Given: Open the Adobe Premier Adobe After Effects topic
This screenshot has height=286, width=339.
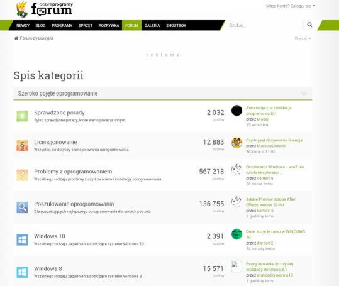Looking at the screenshot, I should 270,202.
